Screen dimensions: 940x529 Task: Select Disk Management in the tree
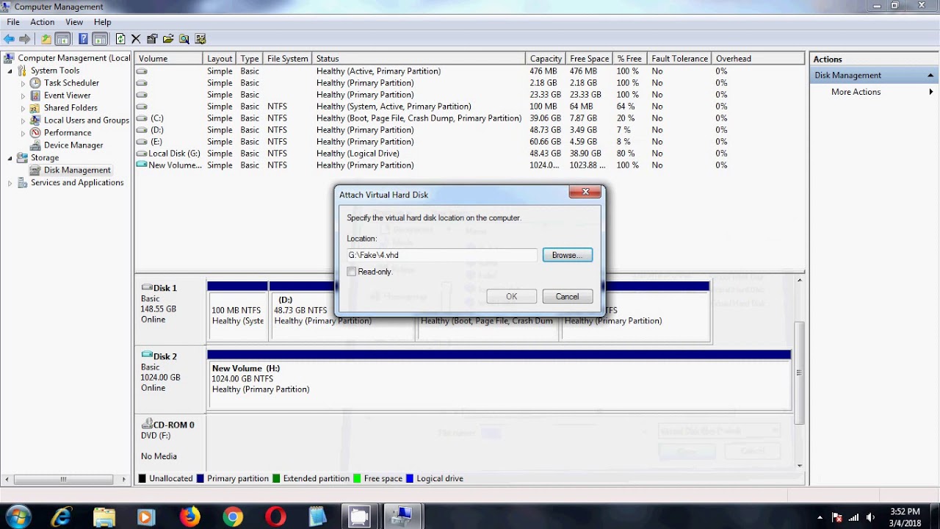click(x=77, y=170)
